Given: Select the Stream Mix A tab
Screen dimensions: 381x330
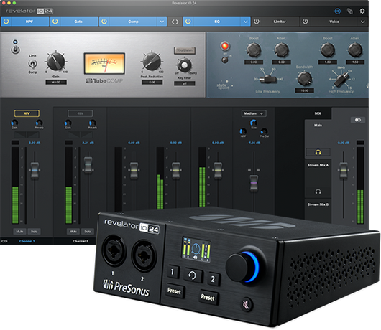Looking at the screenshot, I should 318,165.
